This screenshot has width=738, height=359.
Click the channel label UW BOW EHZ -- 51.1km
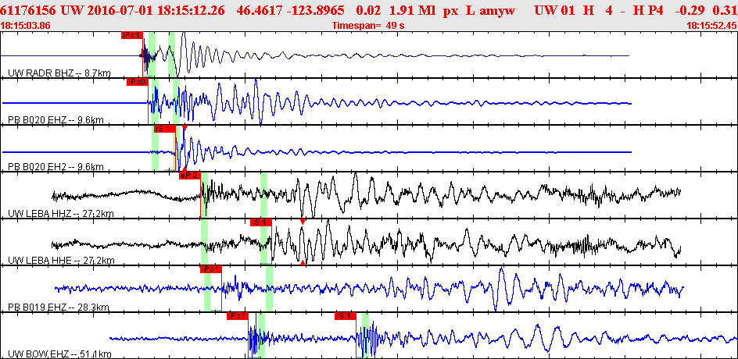(x=59, y=354)
